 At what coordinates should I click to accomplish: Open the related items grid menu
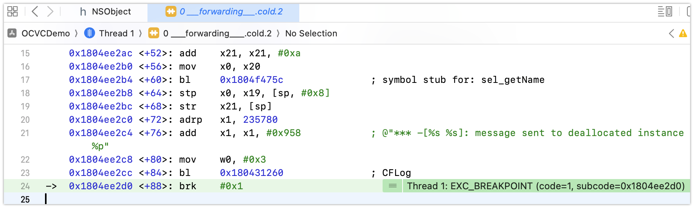[x=13, y=12]
